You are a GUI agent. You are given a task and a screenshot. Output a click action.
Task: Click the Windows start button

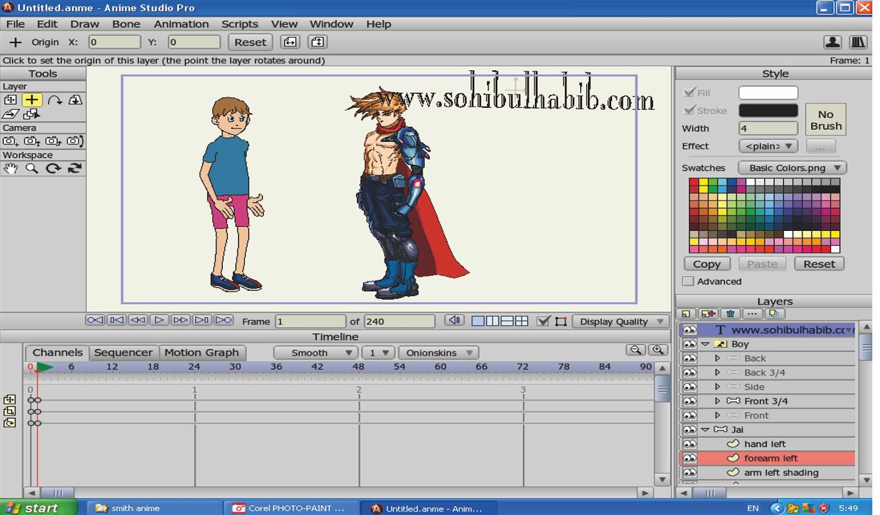38,508
